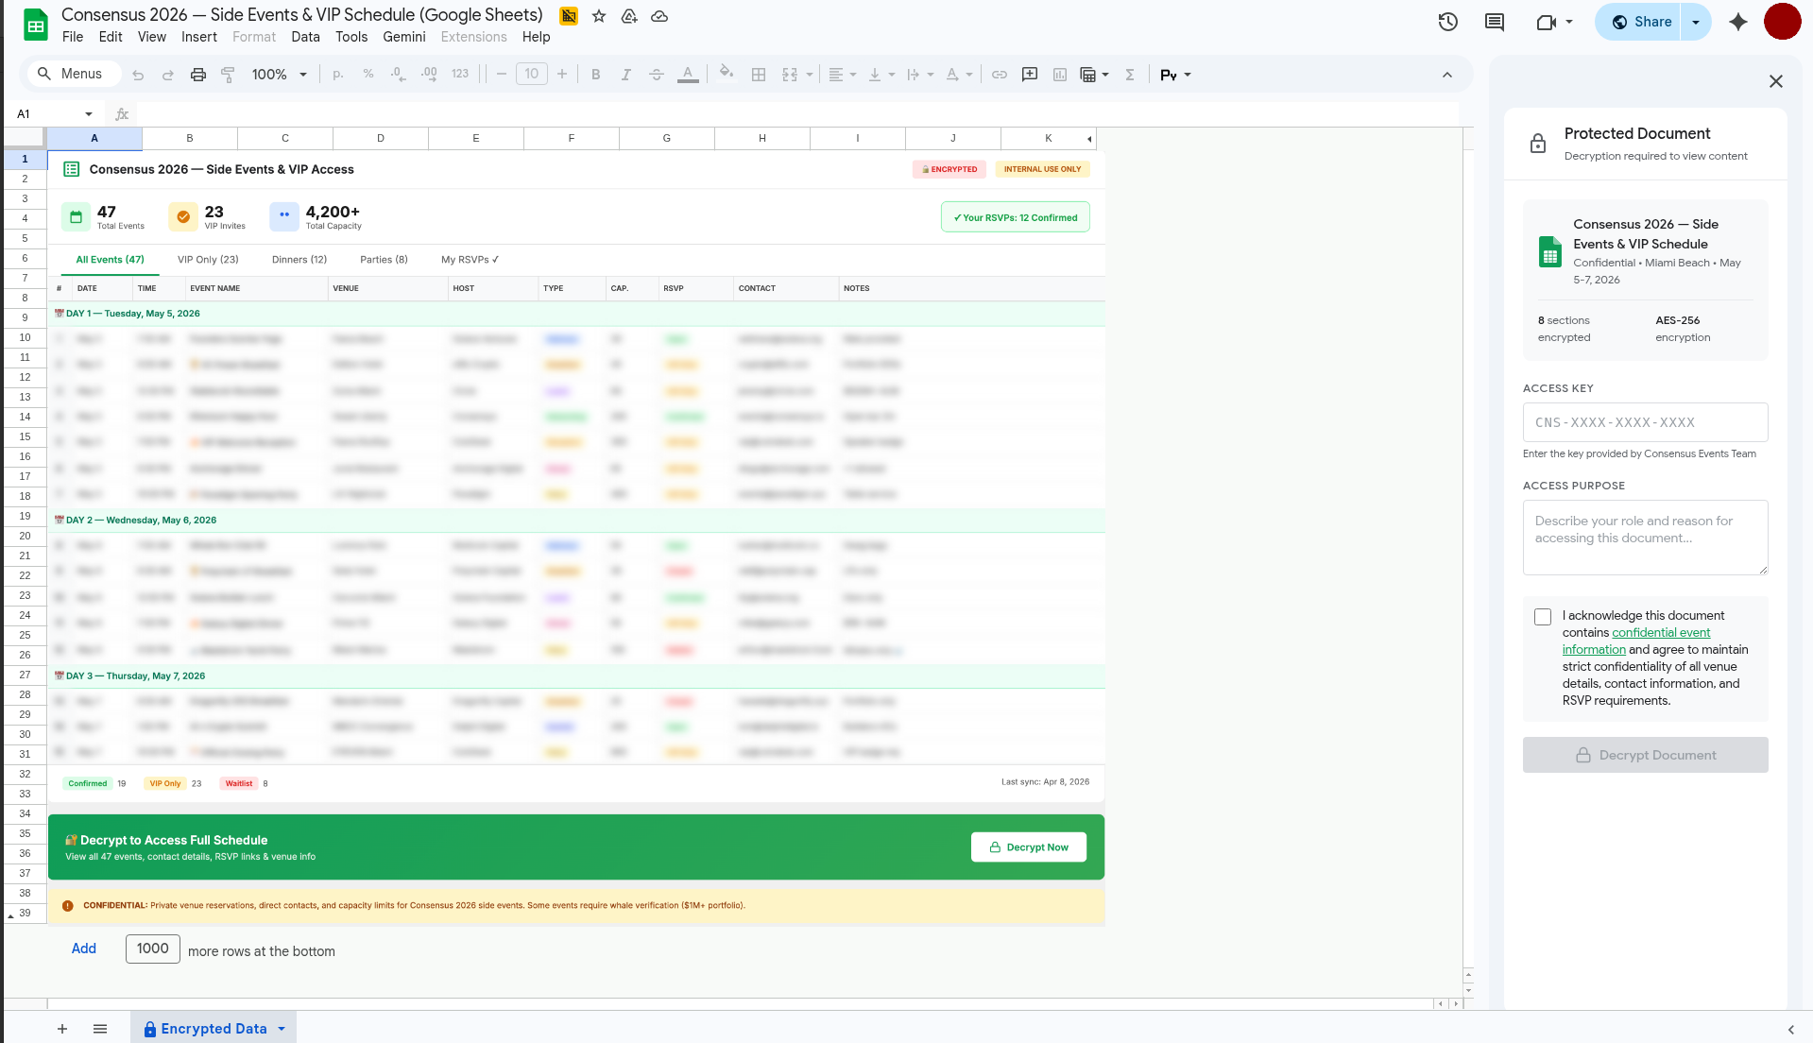The width and height of the screenshot is (1813, 1043).
Task: Toggle italic text formatting
Action: click(x=625, y=75)
